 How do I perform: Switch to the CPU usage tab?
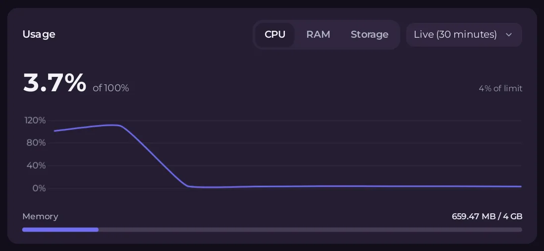275,35
